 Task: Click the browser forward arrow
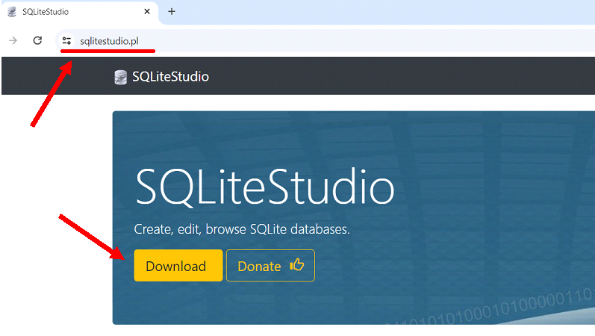coord(13,40)
